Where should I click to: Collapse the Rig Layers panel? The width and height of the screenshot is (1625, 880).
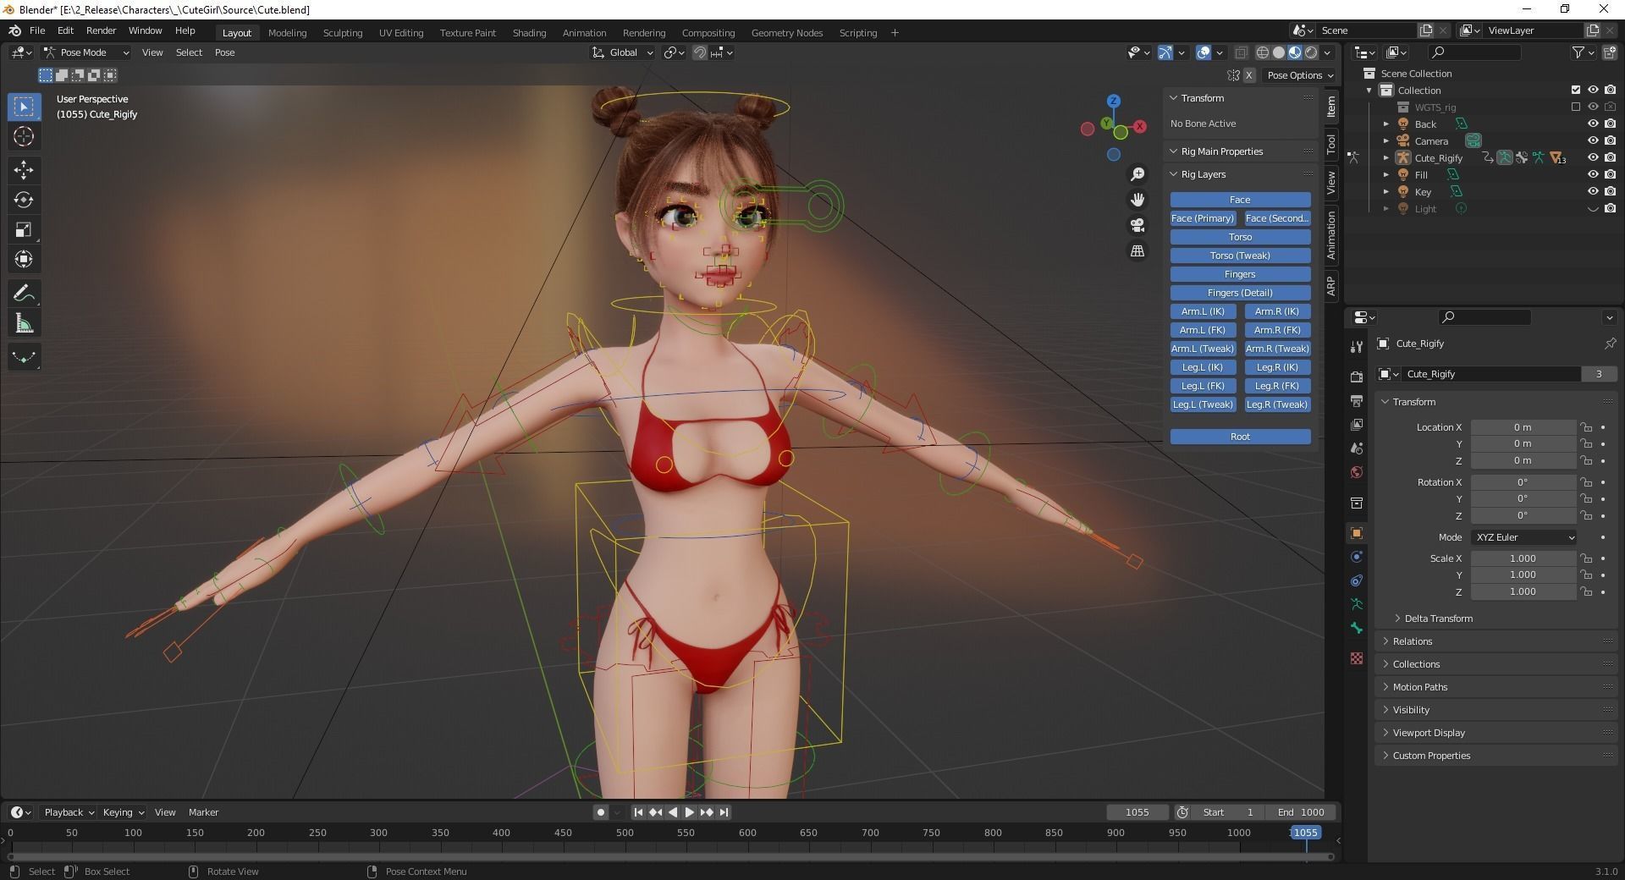[x=1203, y=174]
